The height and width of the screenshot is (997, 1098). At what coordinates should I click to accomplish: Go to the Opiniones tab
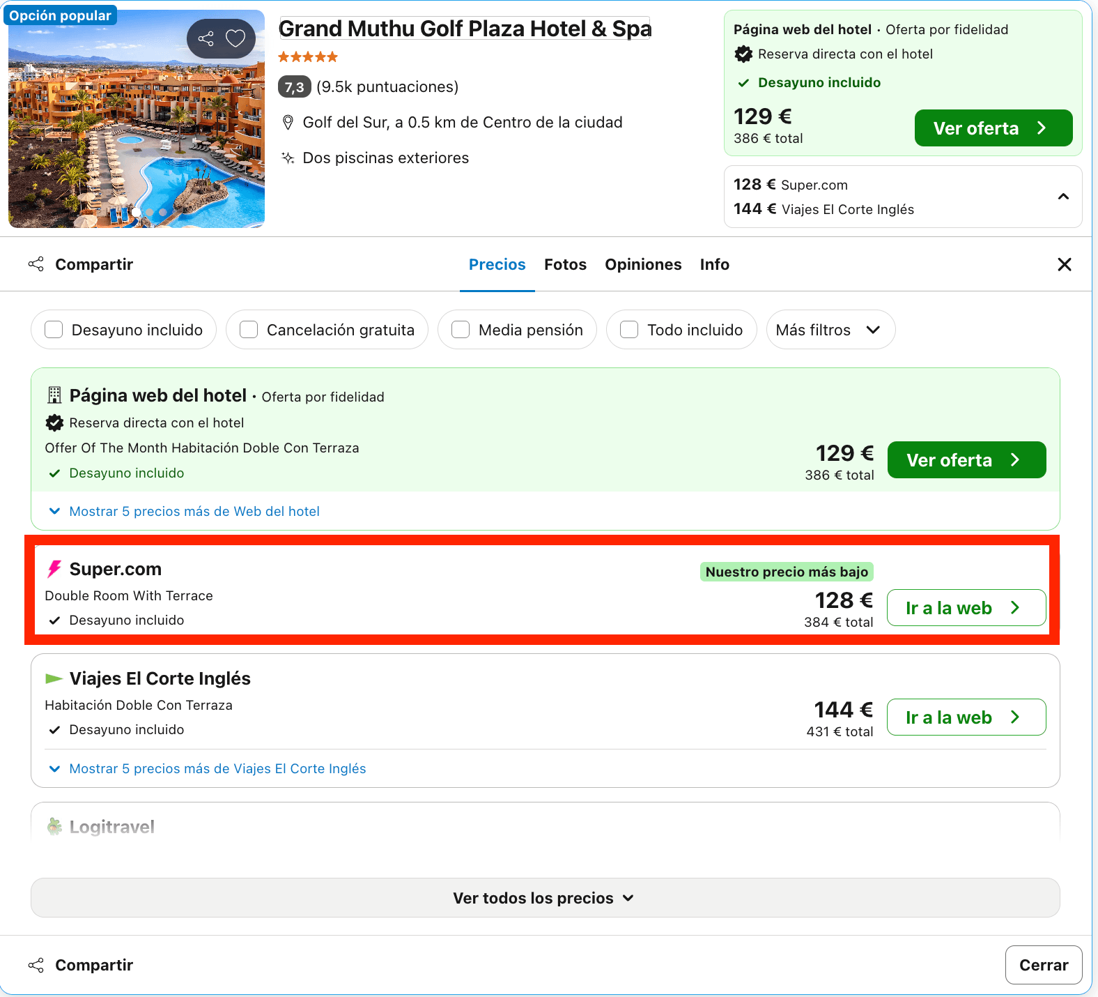pyautogui.click(x=643, y=264)
